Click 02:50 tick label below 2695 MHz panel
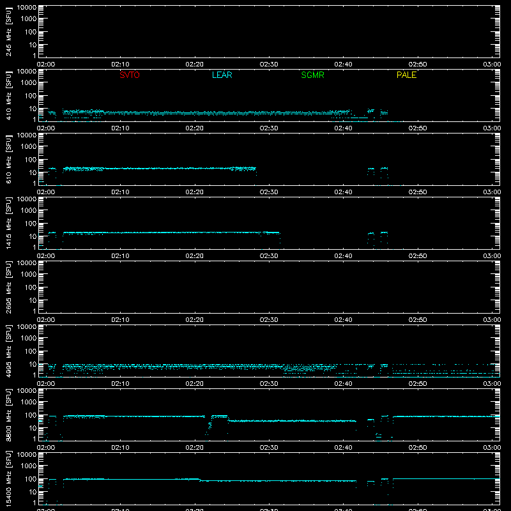Image resolution: width=511 pixels, height=511 pixels. [x=418, y=320]
